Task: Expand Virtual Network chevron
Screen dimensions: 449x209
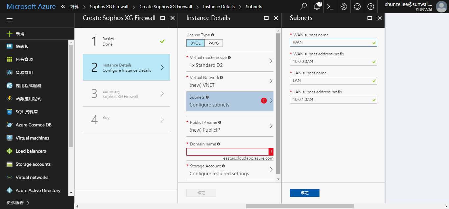Action: click(x=271, y=81)
